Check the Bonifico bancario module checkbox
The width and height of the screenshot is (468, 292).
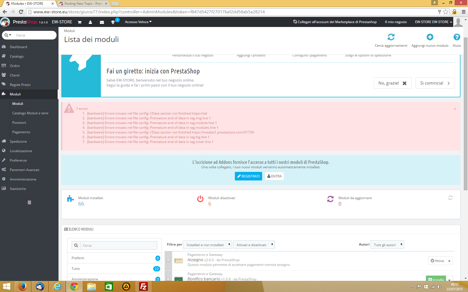pos(168,279)
